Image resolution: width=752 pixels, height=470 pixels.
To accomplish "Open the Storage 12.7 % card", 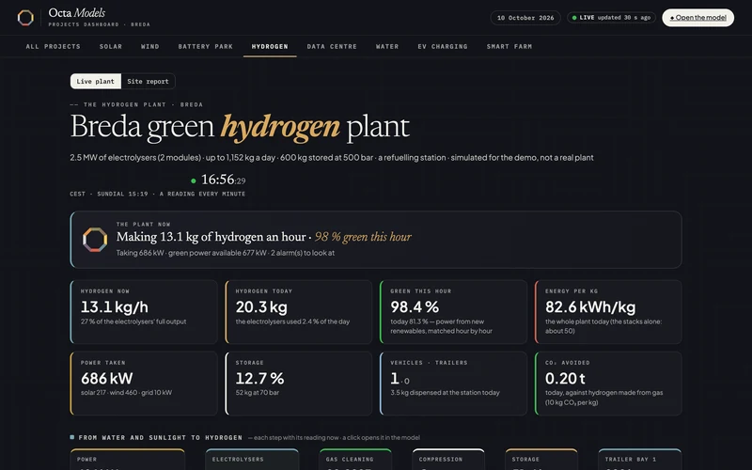I will pos(298,384).
